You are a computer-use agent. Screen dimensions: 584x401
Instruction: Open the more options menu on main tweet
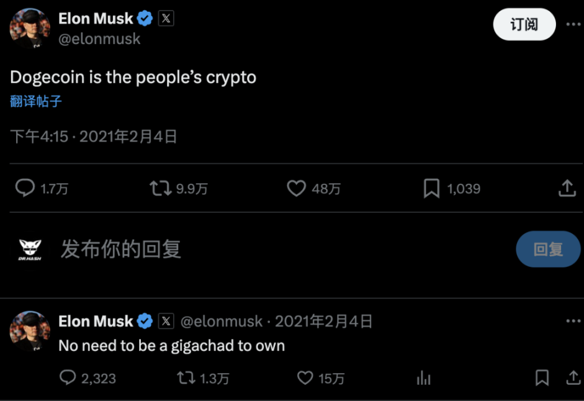(573, 24)
